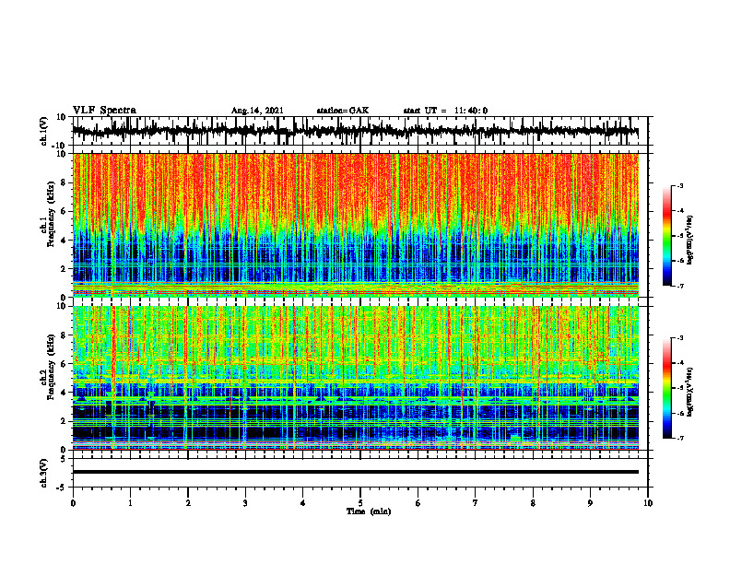The height and width of the screenshot is (564, 730).
Task: Click the "8" kHz tick of ch.1 spectrogram
Action: [x=64, y=182]
